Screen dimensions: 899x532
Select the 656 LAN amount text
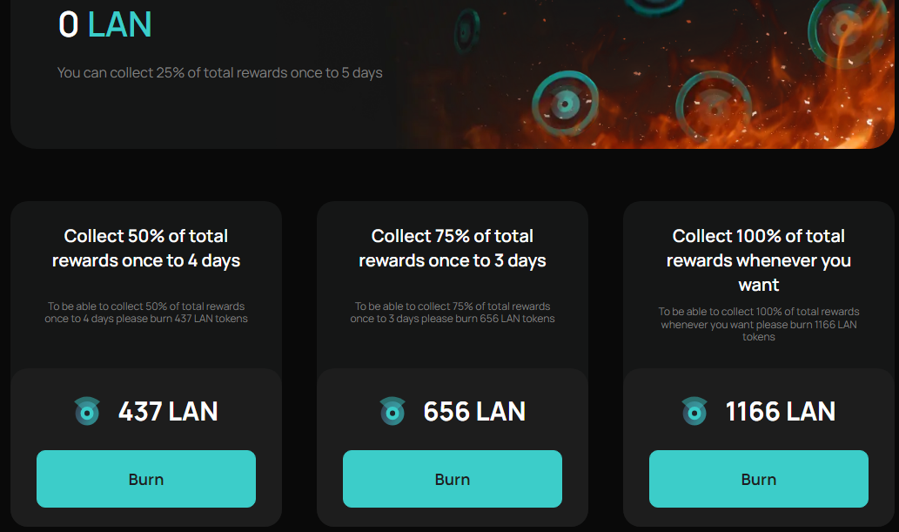coord(475,411)
